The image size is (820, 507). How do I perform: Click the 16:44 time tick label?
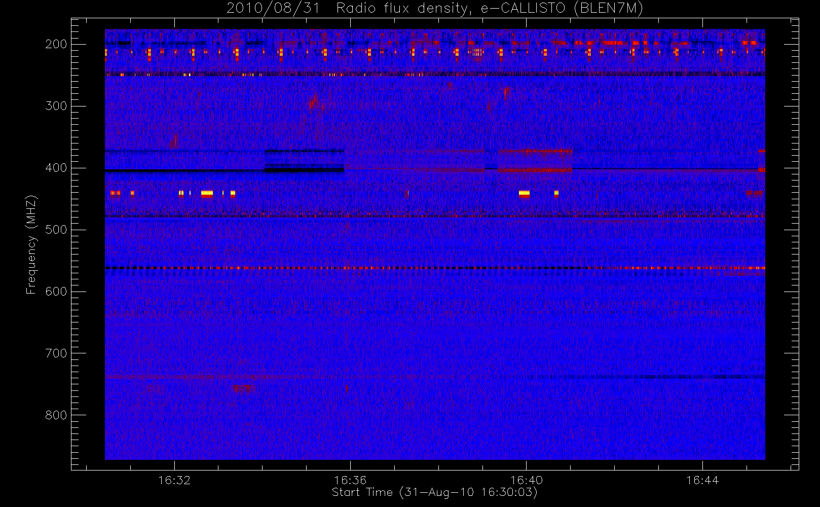(702, 480)
